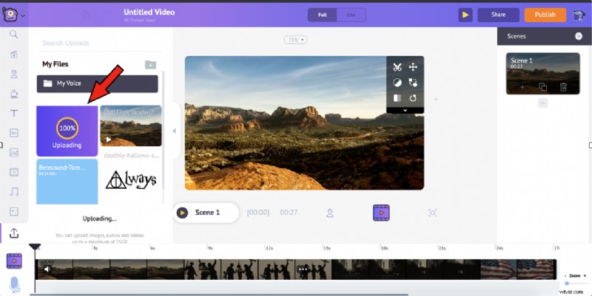Expand the item toolbar chevron
The width and height of the screenshot is (592, 296).
click(x=405, y=110)
